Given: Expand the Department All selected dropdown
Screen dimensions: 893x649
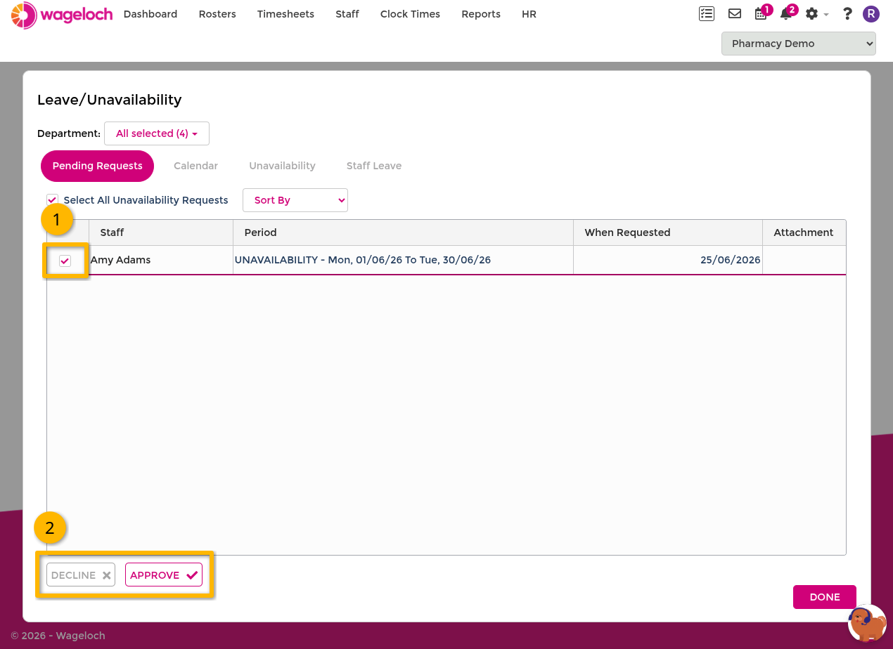Looking at the screenshot, I should (157, 133).
